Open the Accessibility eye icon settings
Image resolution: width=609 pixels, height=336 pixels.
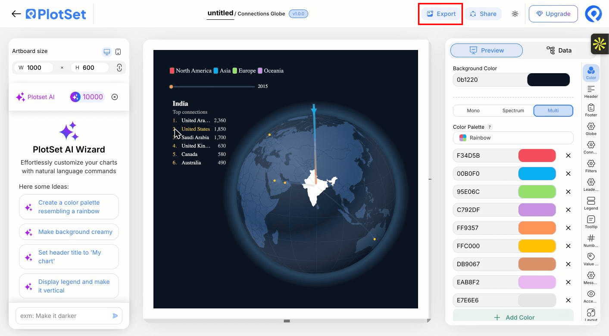[591, 296]
